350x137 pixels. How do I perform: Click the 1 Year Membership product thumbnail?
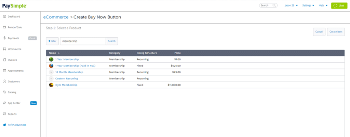51,59
